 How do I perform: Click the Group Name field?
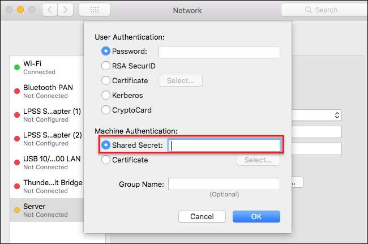tap(224, 184)
